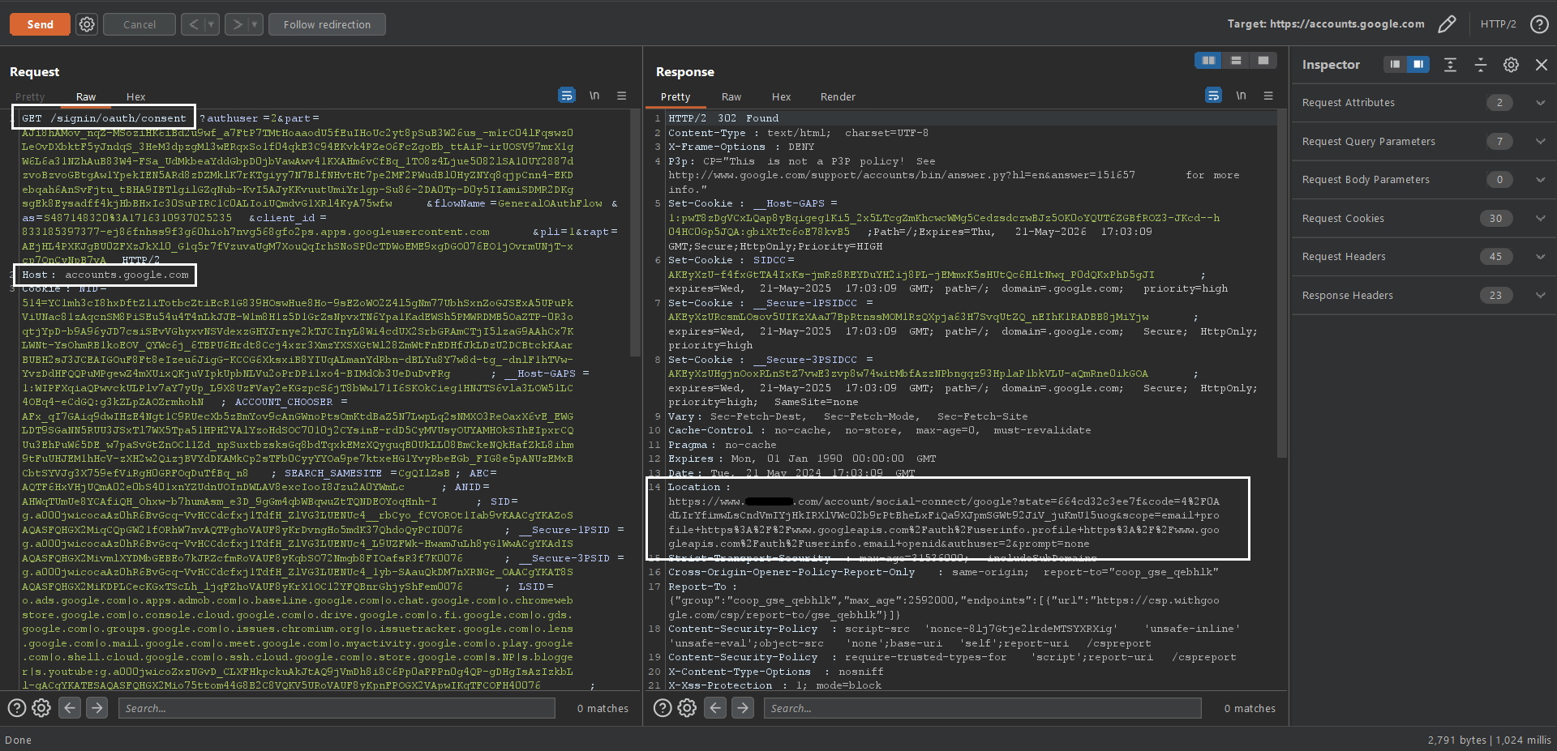Click the Inspector collapse all sections icon
This screenshot has height=751, width=1557.
tap(1481, 65)
